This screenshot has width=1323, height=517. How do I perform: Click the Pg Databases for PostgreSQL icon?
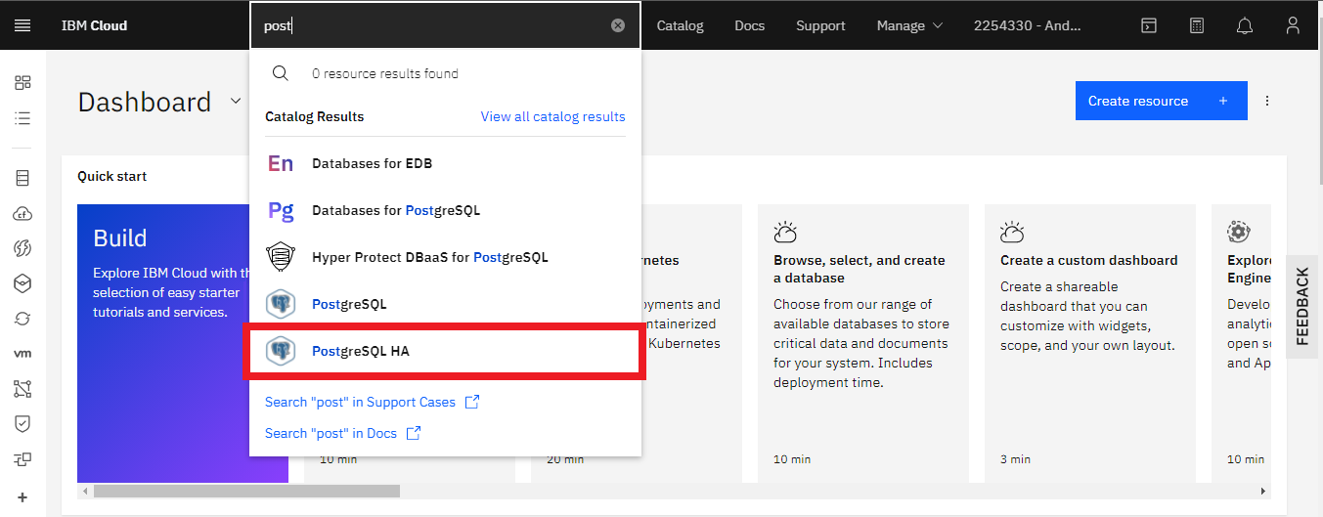click(281, 210)
